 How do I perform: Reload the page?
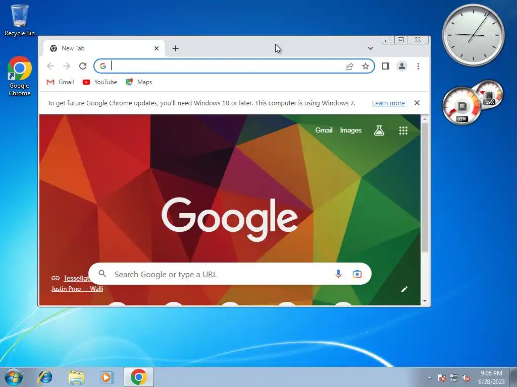(83, 66)
